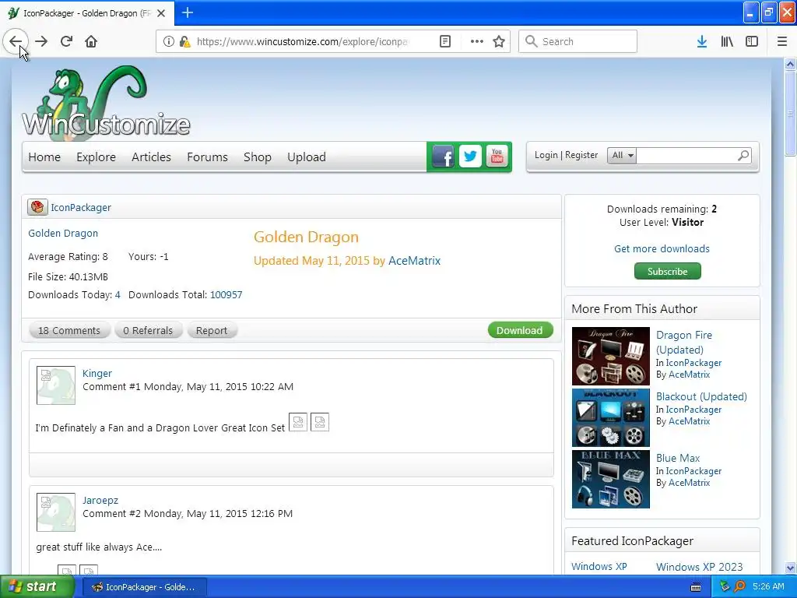Click Kinger's avatar image

[x=56, y=385]
